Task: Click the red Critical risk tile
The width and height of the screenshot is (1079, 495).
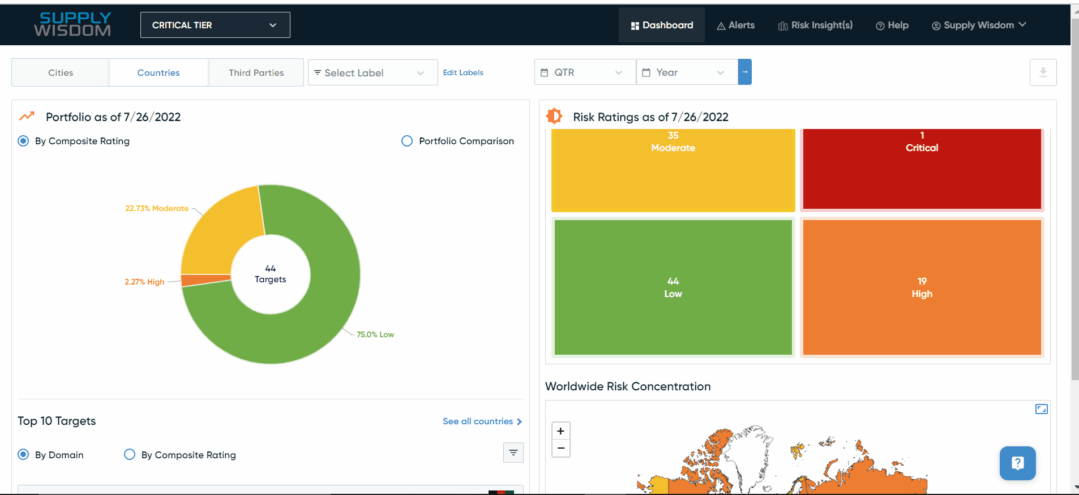Action: (x=922, y=170)
